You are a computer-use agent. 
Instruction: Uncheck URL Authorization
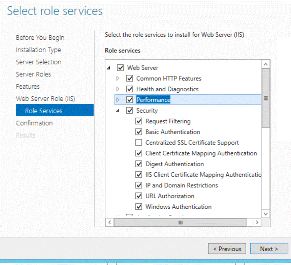[x=139, y=196]
